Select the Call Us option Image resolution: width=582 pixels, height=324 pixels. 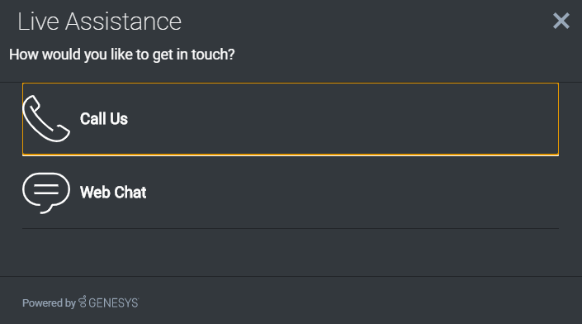click(291, 119)
